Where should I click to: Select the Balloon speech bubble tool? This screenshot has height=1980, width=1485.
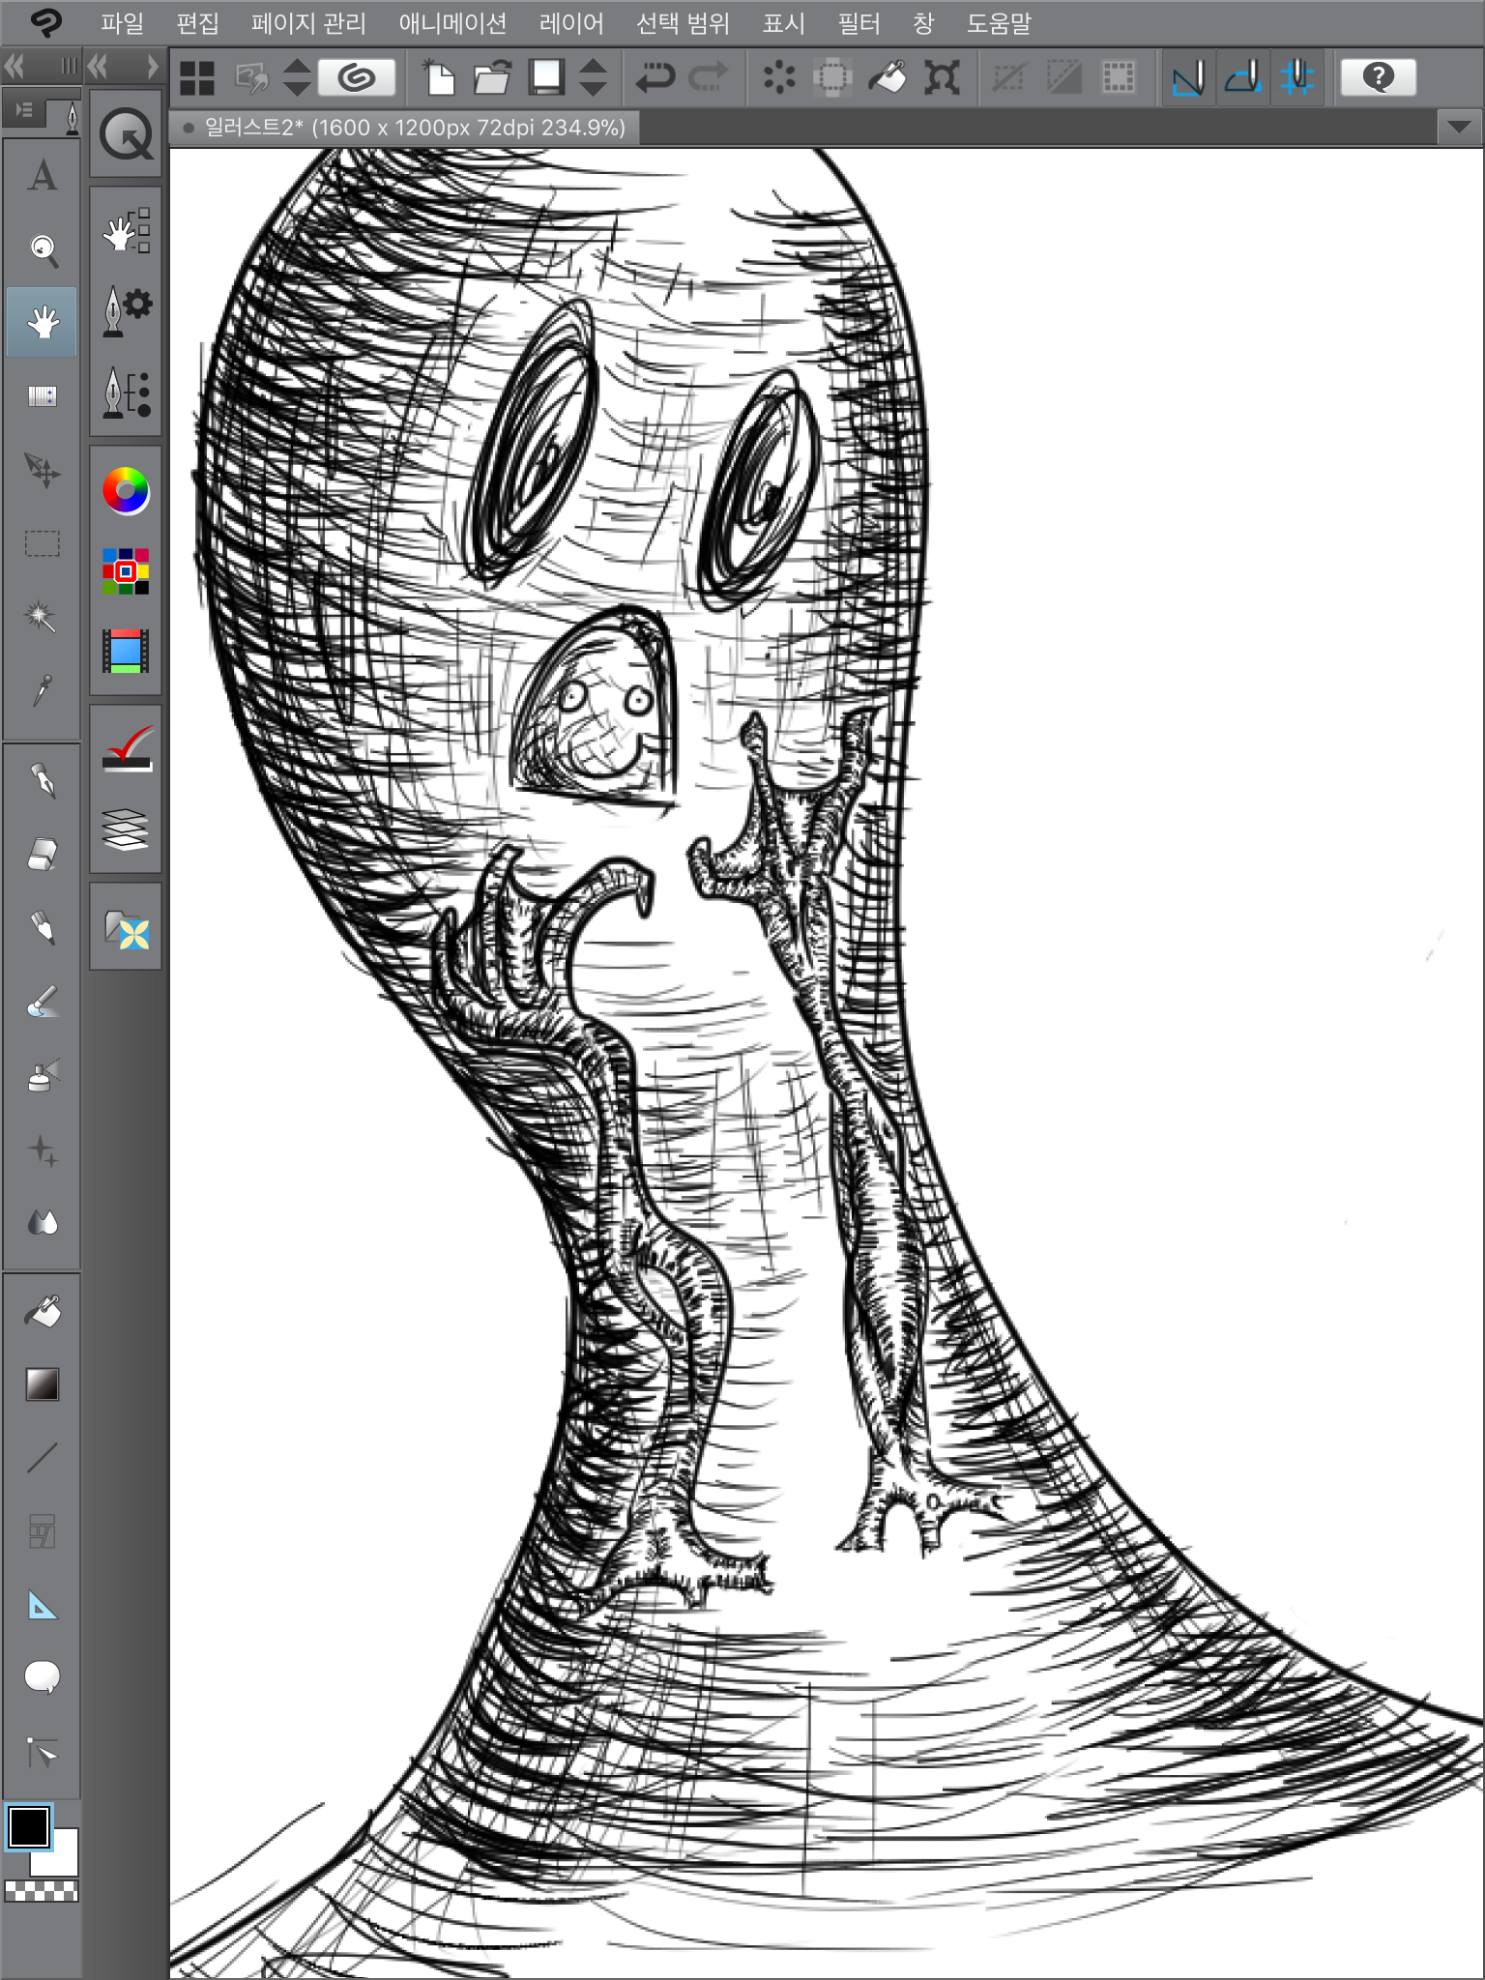(x=43, y=1677)
